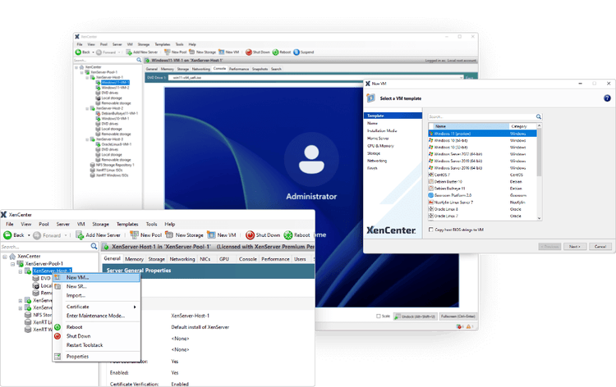Toggle the Scale checkbox below the console
Image resolution: width=616 pixels, height=387 pixels.
[x=379, y=316]
